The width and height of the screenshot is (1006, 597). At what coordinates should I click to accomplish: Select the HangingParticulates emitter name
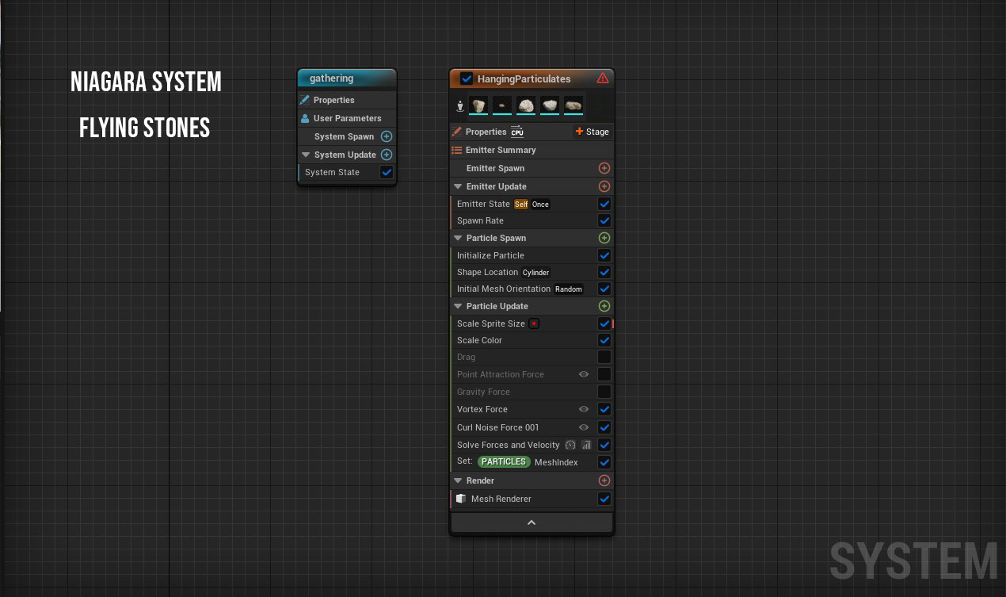click(x=524, y=78)
